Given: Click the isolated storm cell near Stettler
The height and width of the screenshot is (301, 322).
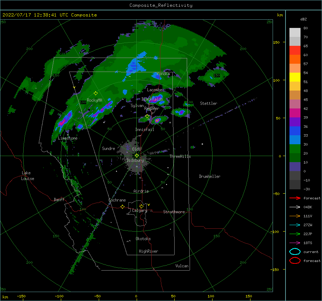Looking at the screenshot, I should pos(181,112).
